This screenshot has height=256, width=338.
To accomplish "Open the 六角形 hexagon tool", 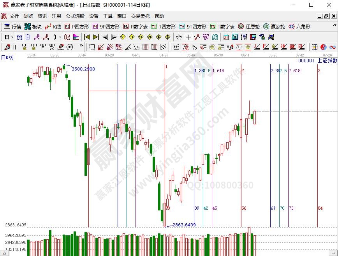I will 299,27.
